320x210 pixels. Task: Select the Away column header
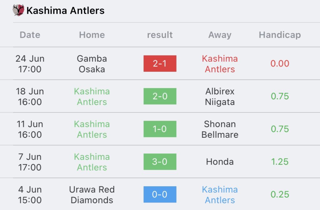click(220, 35)
